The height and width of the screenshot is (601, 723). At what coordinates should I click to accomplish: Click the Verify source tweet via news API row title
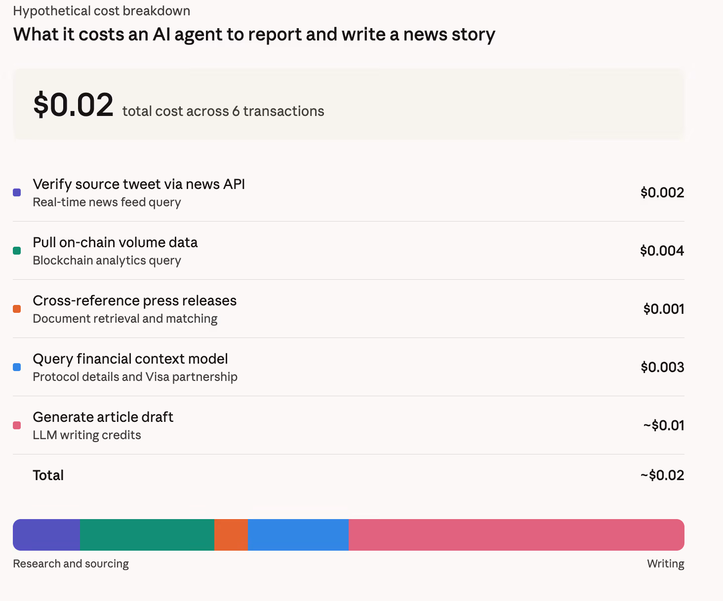click(x=139, y=184)
